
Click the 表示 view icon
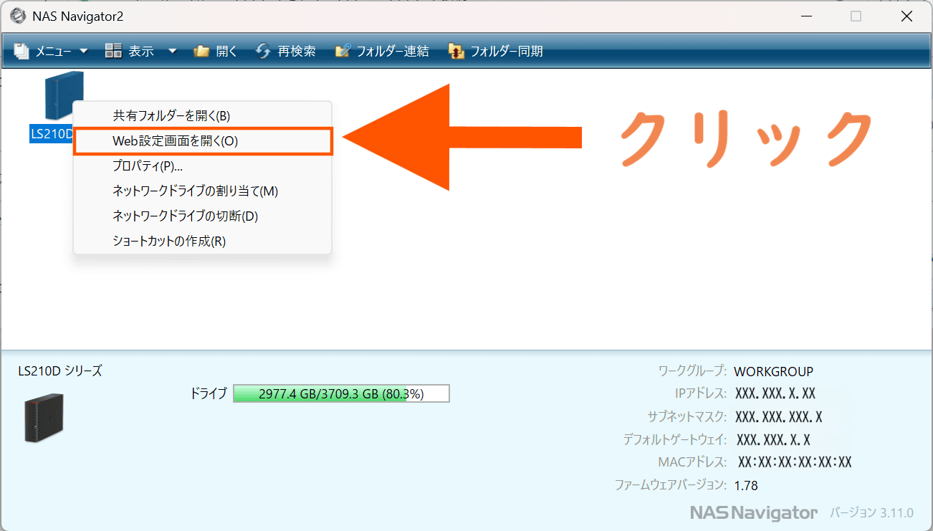[113, 51]
